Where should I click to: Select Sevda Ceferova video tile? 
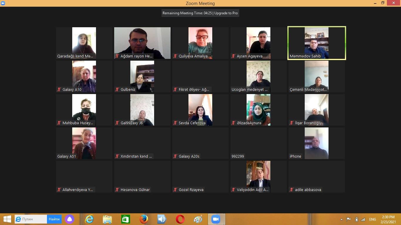point(201,110)
